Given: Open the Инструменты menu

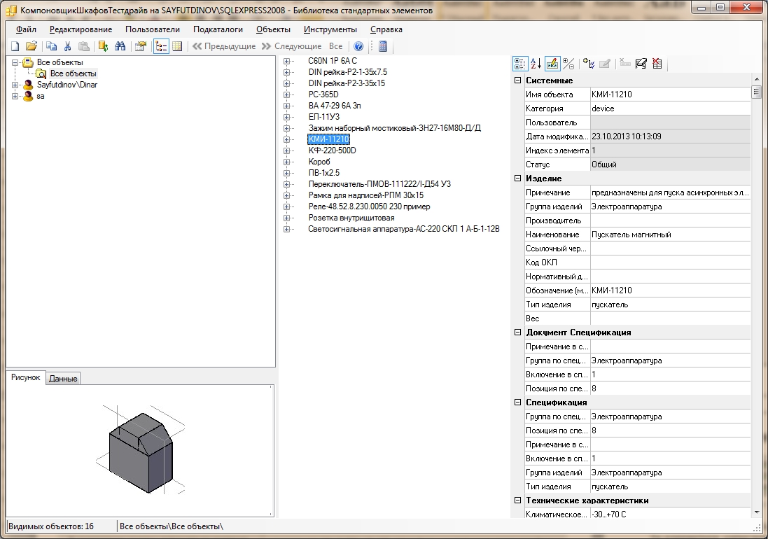Looking at the screenshot, I should tap(330, 29).
